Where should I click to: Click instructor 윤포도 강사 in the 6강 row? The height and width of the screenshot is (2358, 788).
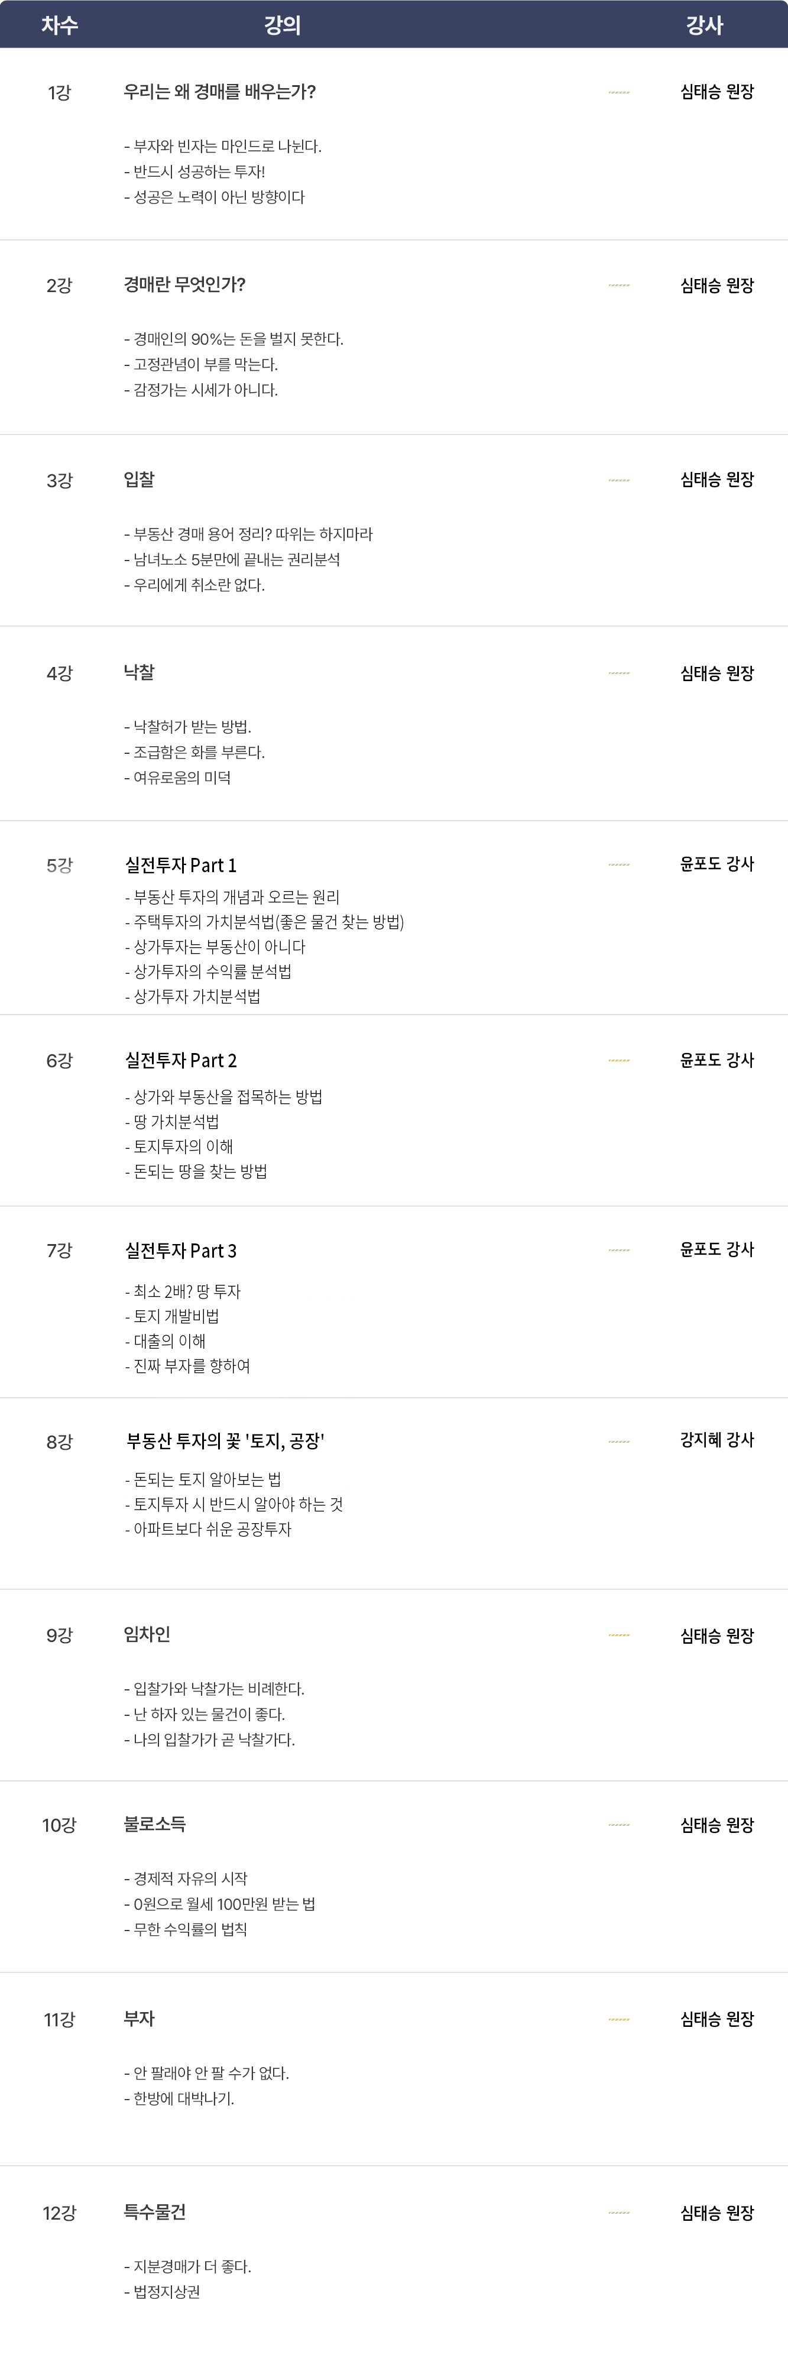pyautogui.click(x=716, y=1060)
